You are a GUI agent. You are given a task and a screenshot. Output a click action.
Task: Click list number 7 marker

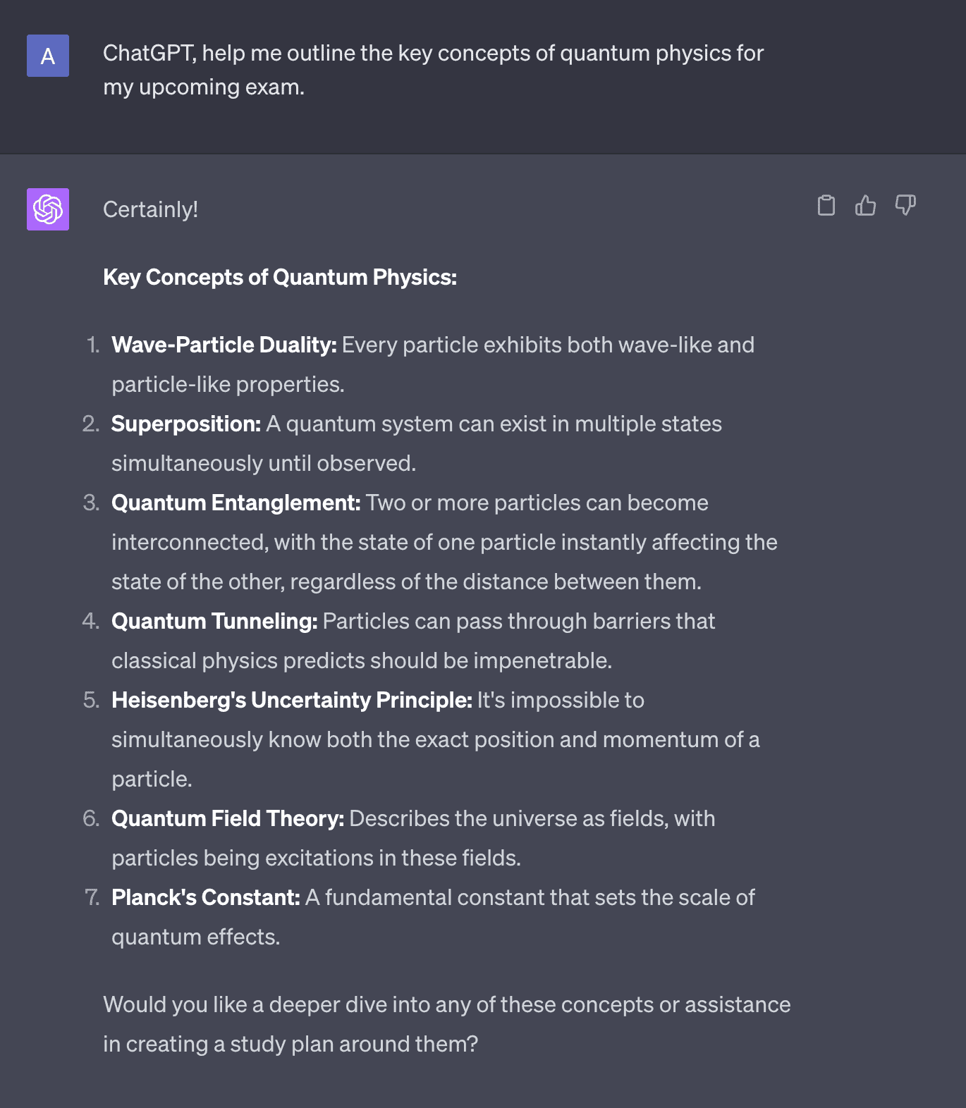(x=92, y=897)
